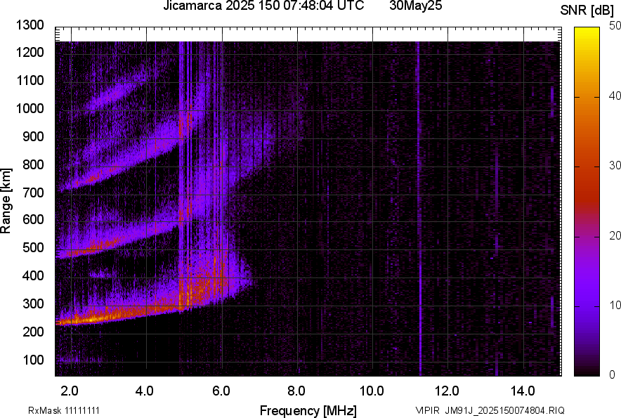Click the 8.0 frequency tick label
Image resolution: width=621 pixels, height=418 pixels.
296,391
